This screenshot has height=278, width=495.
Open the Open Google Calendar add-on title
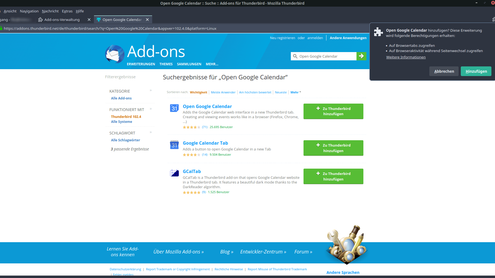(x=207, y=106)
